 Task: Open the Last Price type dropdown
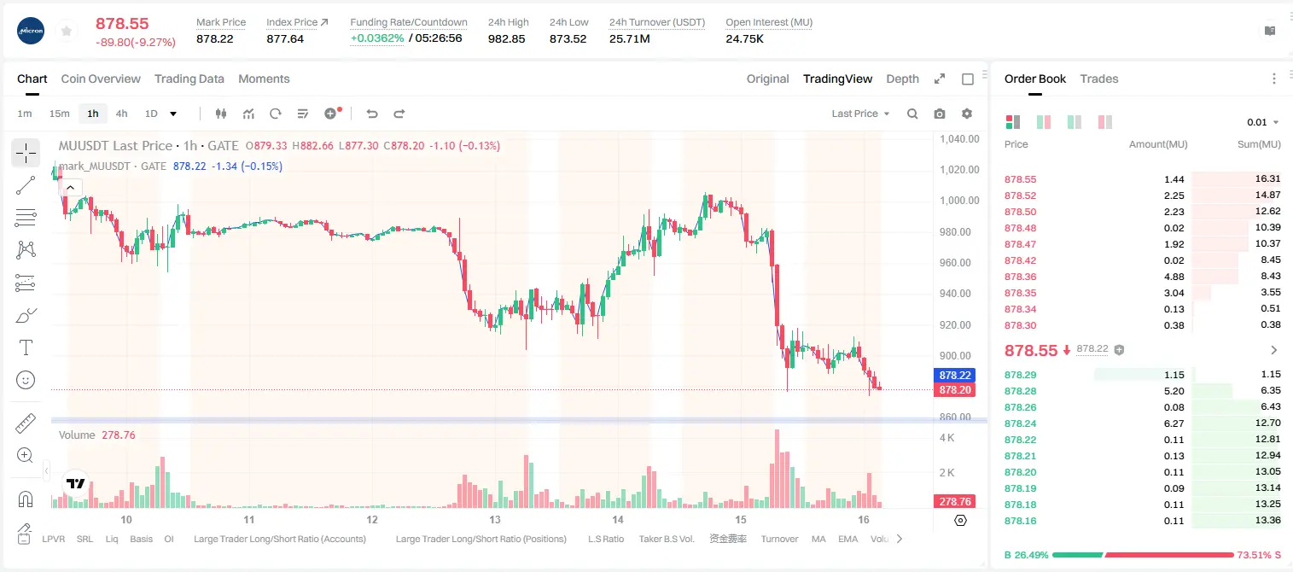pyautogui.click(x=861, y=114)
